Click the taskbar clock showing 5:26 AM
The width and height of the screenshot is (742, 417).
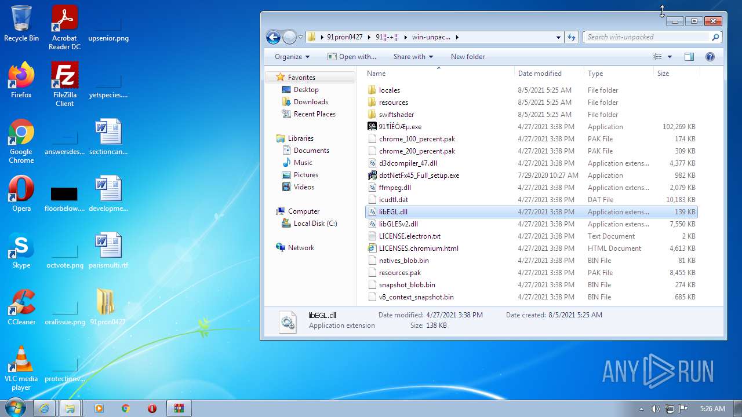pyautogui.click(x=712, y=409)
